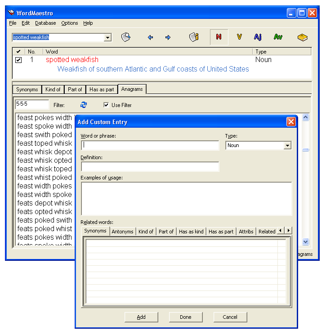Switch to the main Synonyms tab

click(x=27, y=89)
